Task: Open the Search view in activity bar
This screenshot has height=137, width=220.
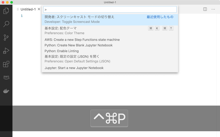Action: 6,24
